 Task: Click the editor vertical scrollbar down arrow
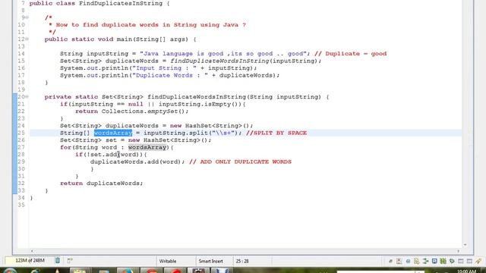465,245
